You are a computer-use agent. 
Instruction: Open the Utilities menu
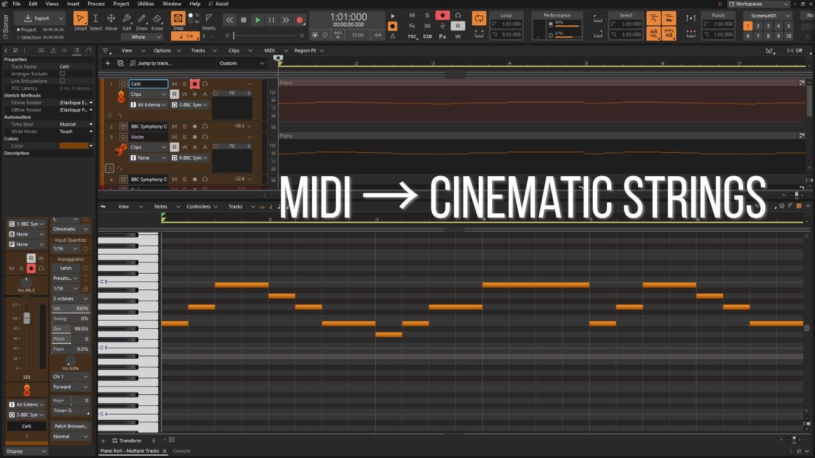146,4
